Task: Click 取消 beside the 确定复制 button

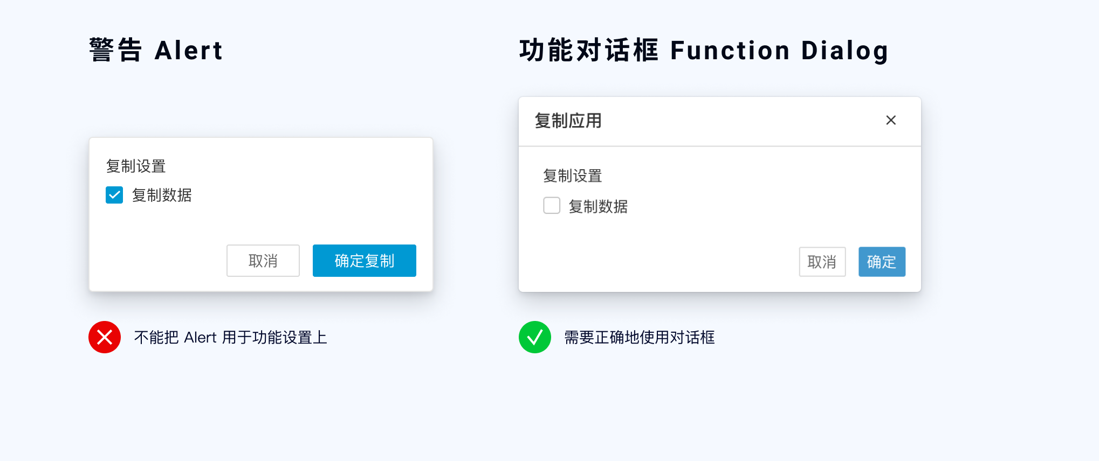Action: click(x=263, y=261)
